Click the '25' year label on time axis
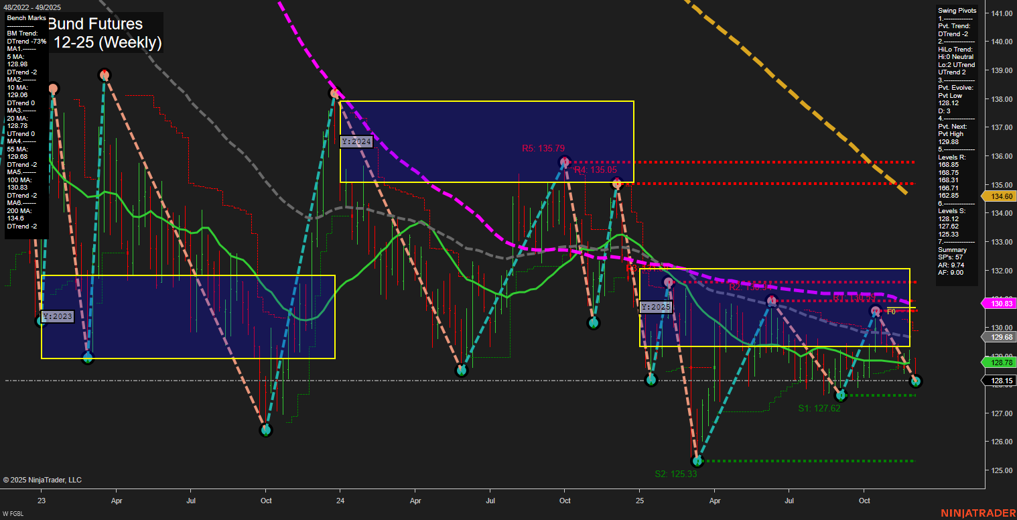Viewport: 1017px width, 520px height. (640, 501)
